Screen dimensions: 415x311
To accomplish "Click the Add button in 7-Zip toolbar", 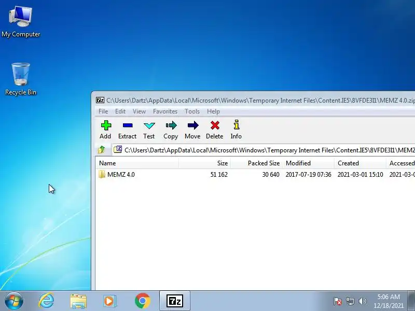I will tap(106, 130).
